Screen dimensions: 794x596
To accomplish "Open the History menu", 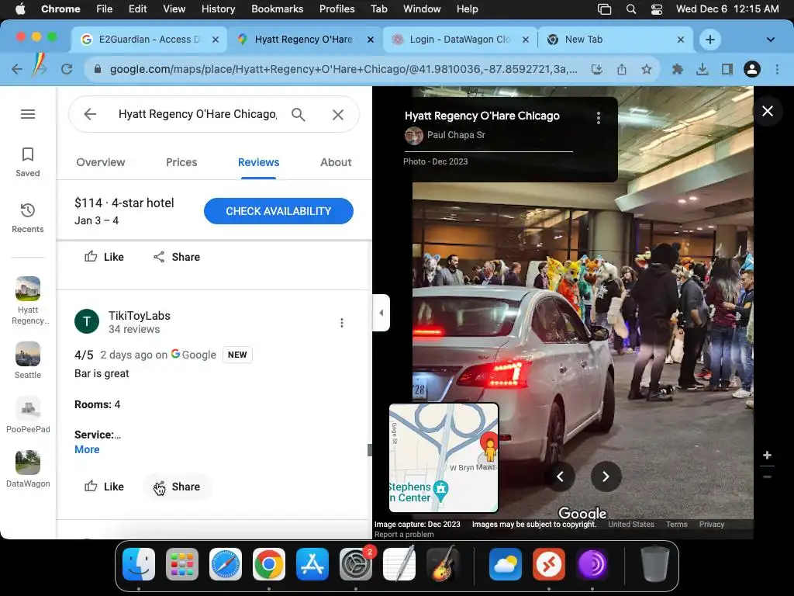I will [218, 9].
